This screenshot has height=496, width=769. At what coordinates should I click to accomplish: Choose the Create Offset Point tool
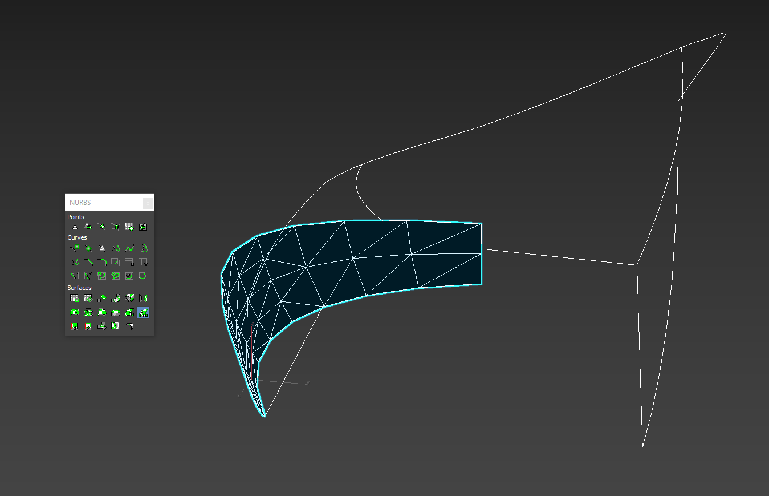88,227
